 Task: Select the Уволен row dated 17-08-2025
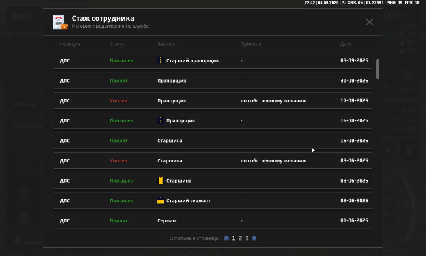point(213,101)
